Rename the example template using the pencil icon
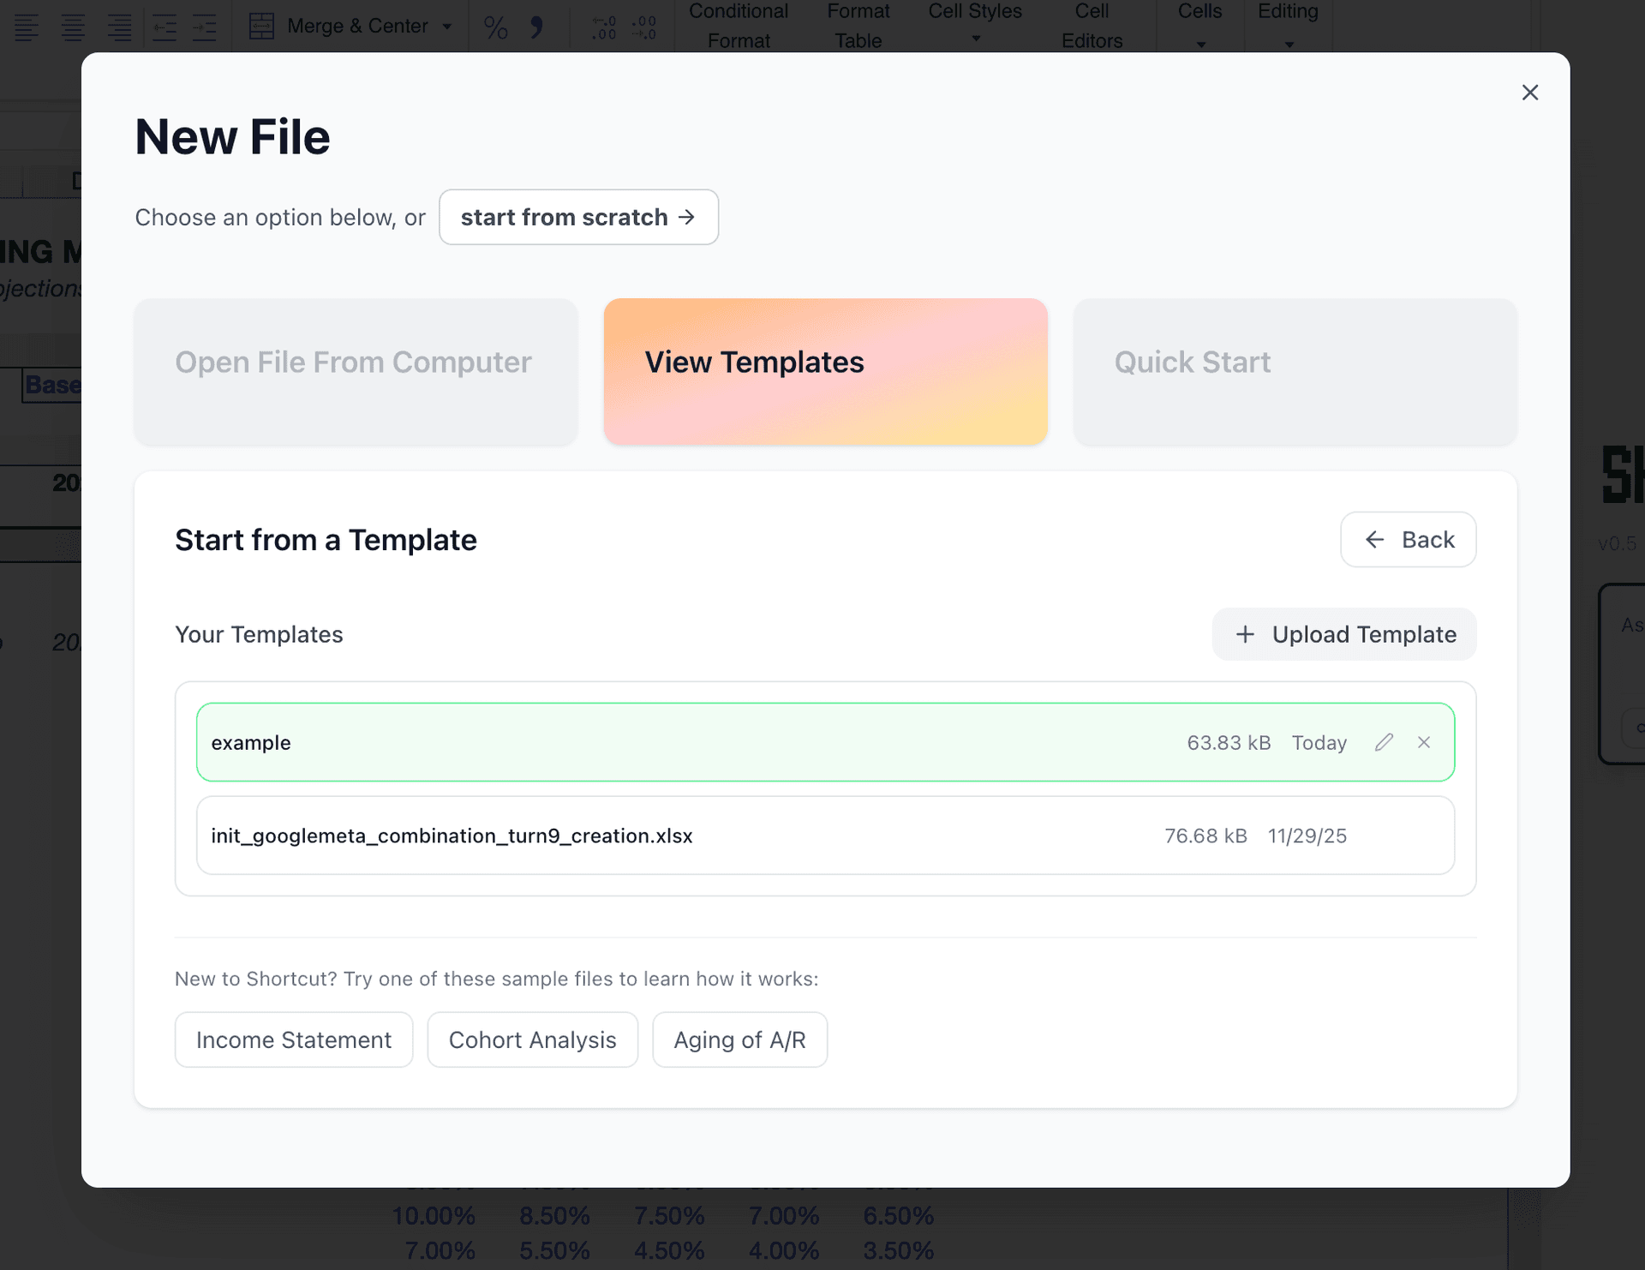 click(x=1385, y=742)
